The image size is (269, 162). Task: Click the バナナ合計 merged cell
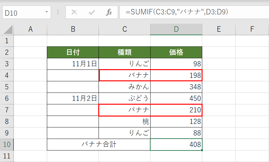pos(99,144)
